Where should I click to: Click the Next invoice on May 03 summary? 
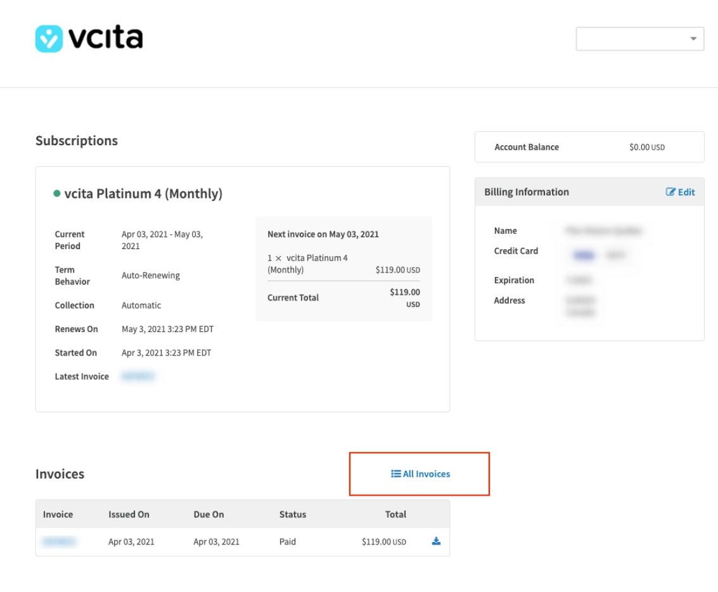pos(323,234)
